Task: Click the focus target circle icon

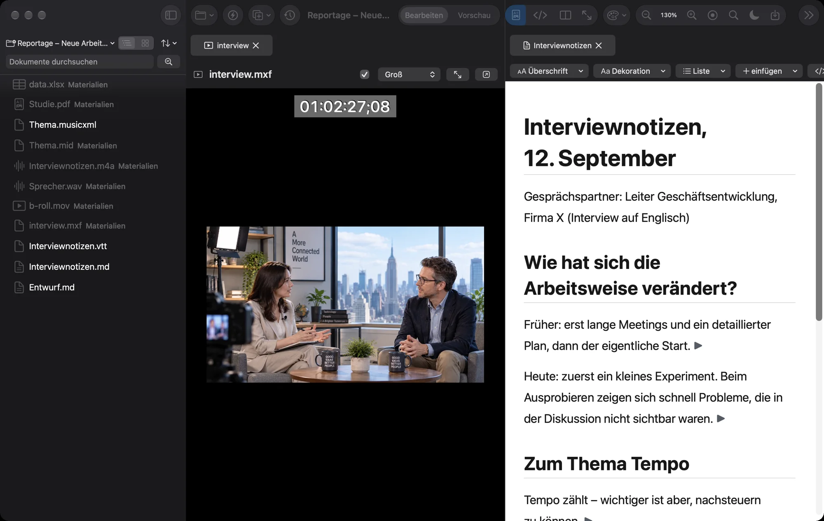Action: (x=712, y=15)
